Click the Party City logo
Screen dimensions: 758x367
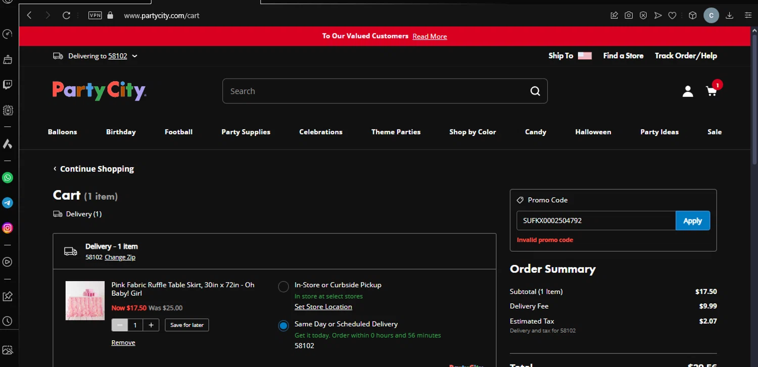tap(100, 91)
